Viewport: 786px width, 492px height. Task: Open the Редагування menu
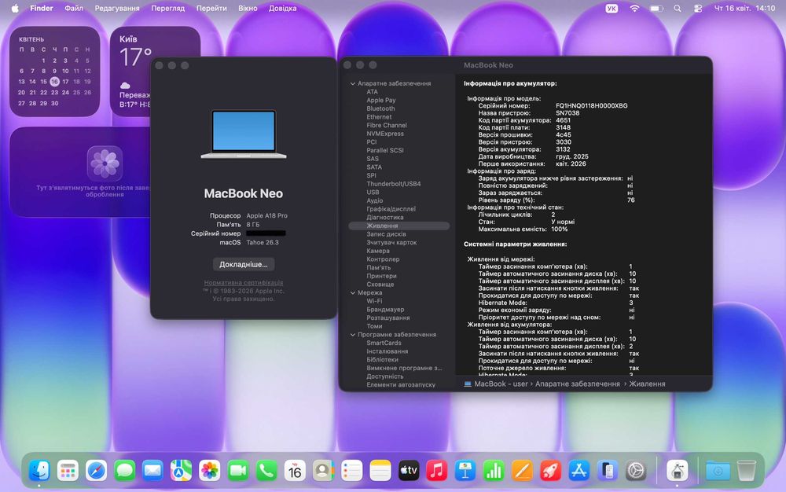pos(117,8)
